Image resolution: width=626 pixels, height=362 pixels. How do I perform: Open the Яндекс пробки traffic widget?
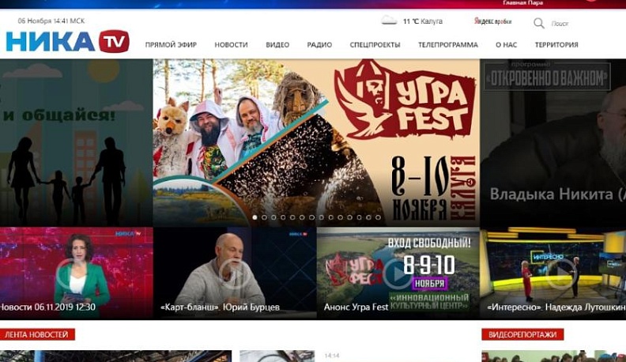pos(492,21)
